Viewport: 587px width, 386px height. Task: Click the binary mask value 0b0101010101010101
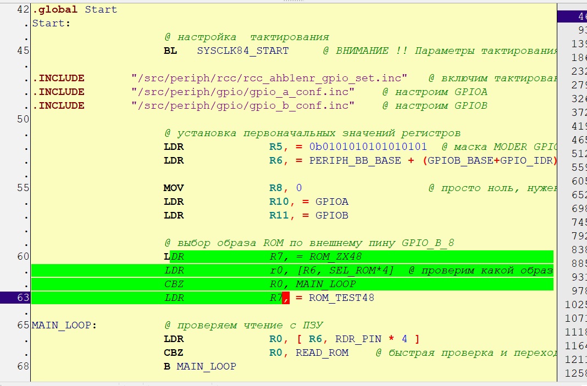pyautogui.click(x=368, y=147)
